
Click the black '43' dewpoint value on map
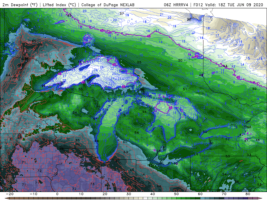(x=225, y=66)
